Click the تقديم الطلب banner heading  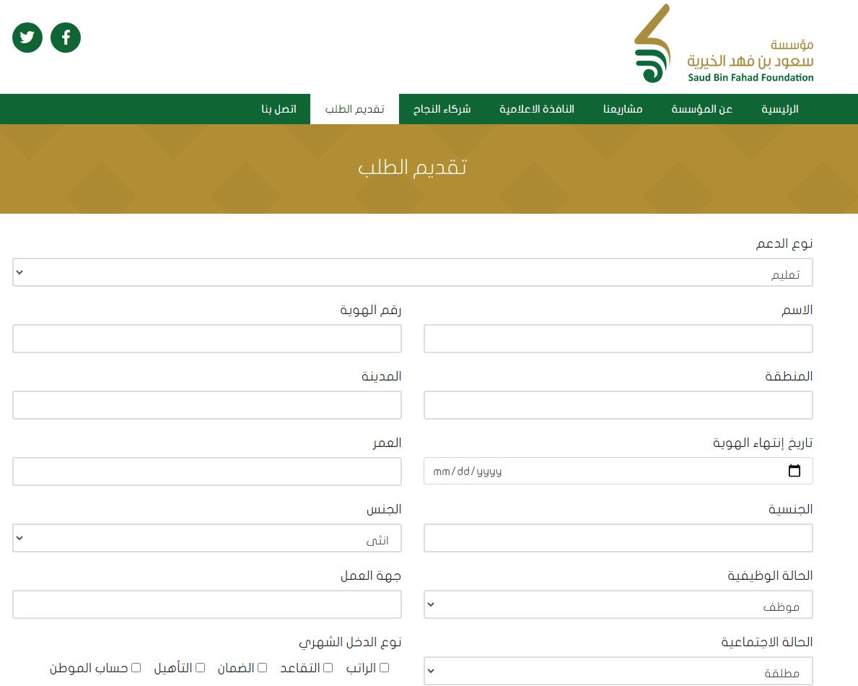tap(412, 167)
